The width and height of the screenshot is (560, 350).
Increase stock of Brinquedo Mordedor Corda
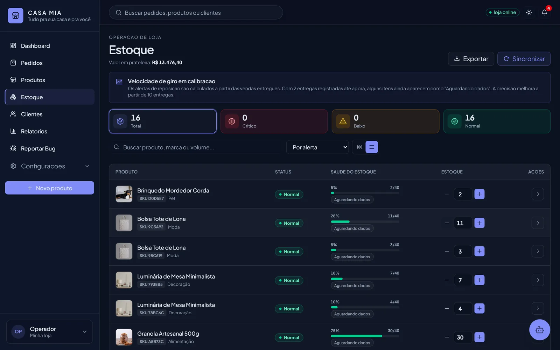[x=479, y=194]
